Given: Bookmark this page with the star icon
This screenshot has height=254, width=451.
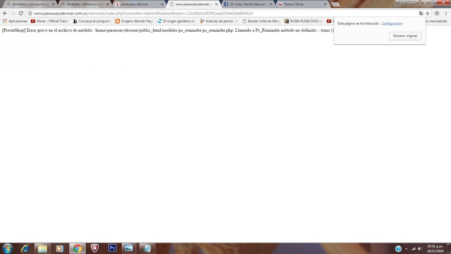Looking at the screenshot, I should click(428, 13).
